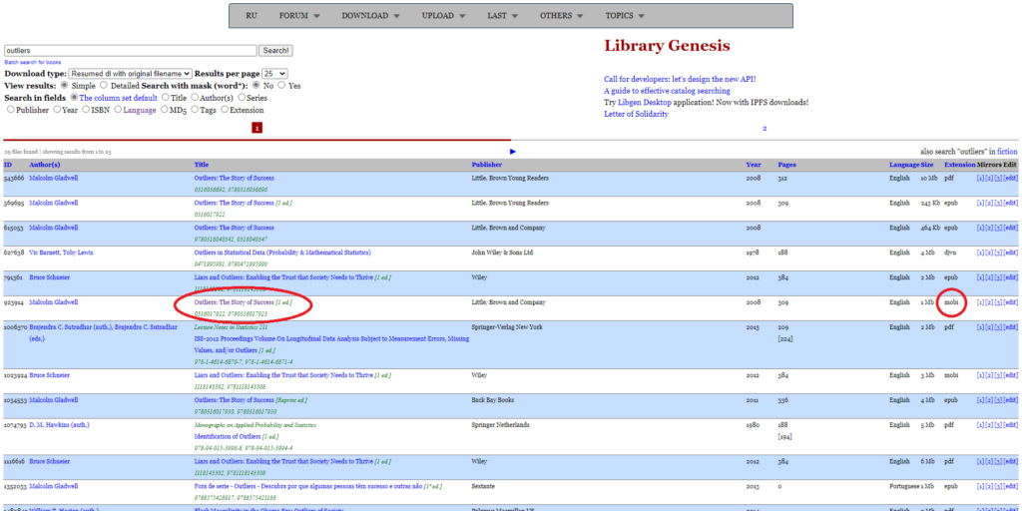The image size is (1022, 511).
Task: Choose Yes for search with mask
Action: pos(281,86)
